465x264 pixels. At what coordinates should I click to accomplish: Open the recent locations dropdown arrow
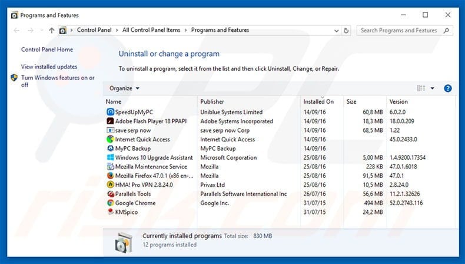pyautogui.click(x=42, y=30)
